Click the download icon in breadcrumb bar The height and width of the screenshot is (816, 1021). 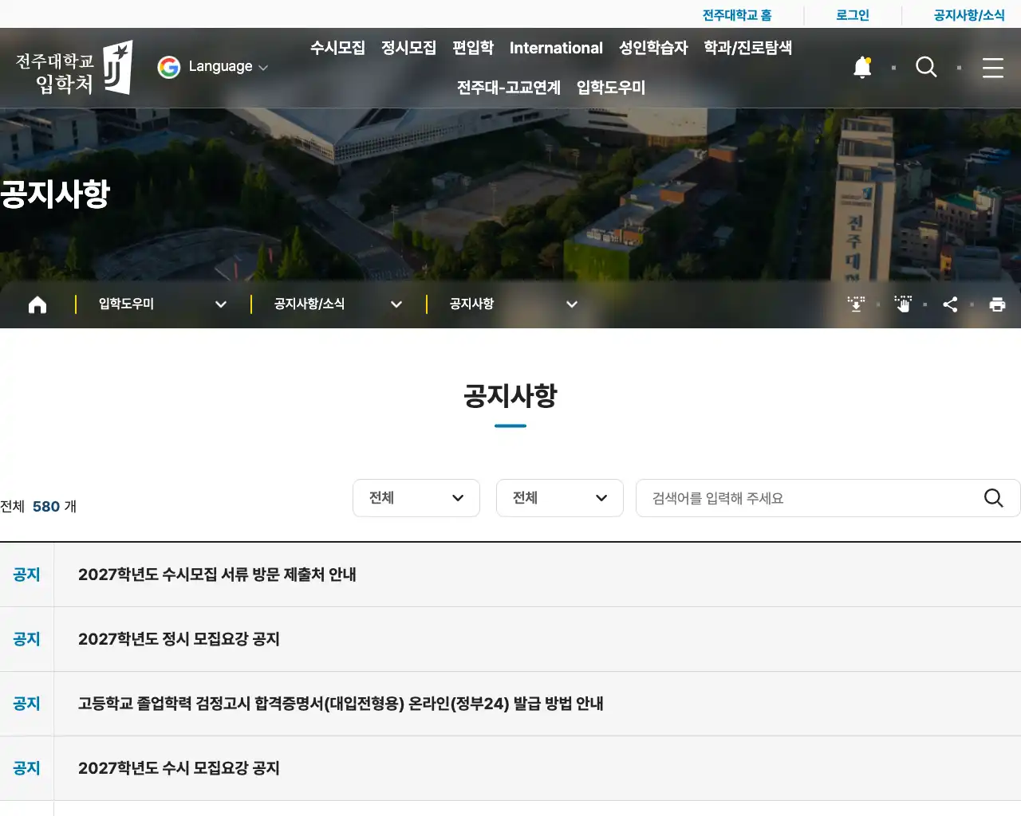(x=856, y=304)
